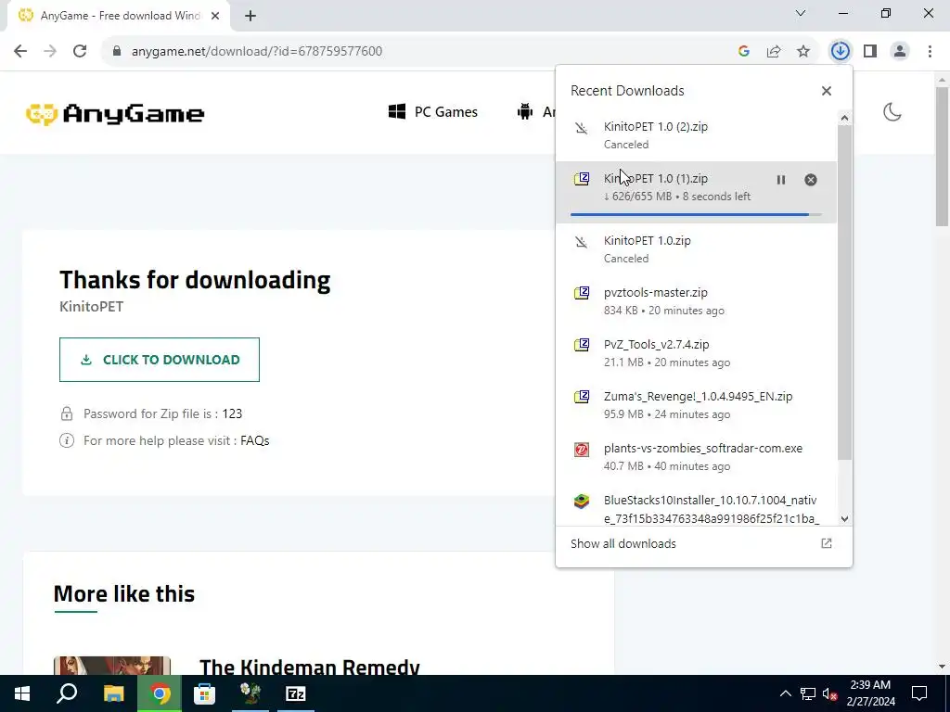The height and width of the screenshot is (712, 950).
Task: Click the Zuma's_Revenge zip file icon
Action: (582, 397)
